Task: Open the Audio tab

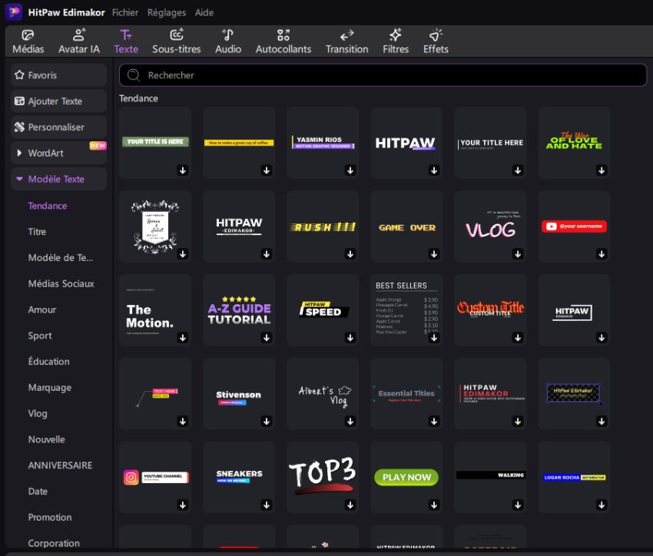Action: [x=228, y=41]
